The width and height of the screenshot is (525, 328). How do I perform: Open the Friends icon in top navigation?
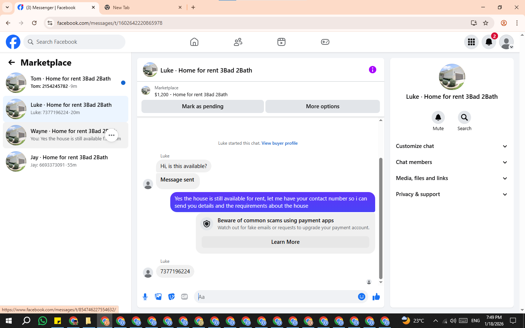(238, 42)
